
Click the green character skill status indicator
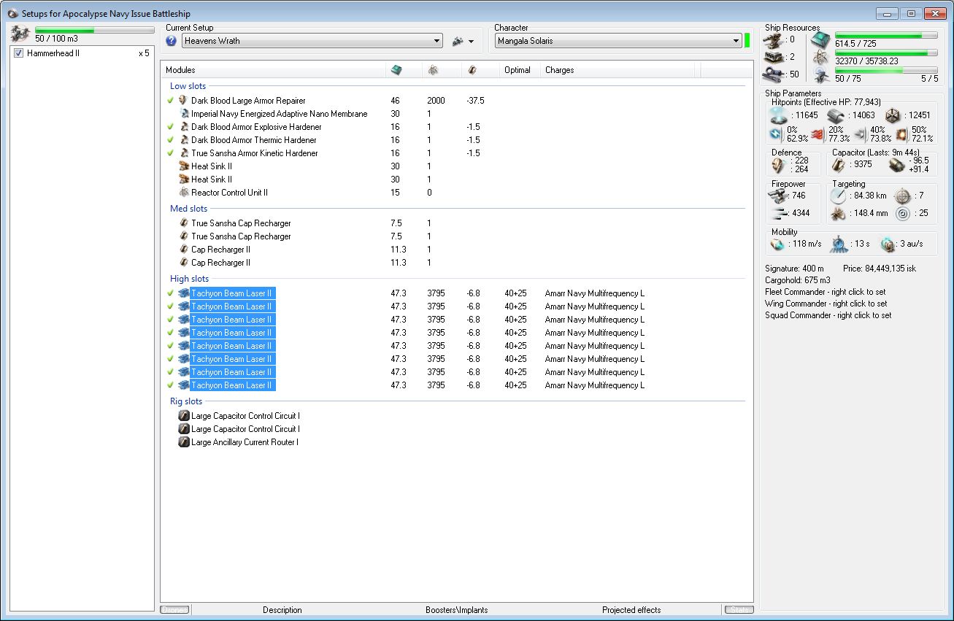747,41
